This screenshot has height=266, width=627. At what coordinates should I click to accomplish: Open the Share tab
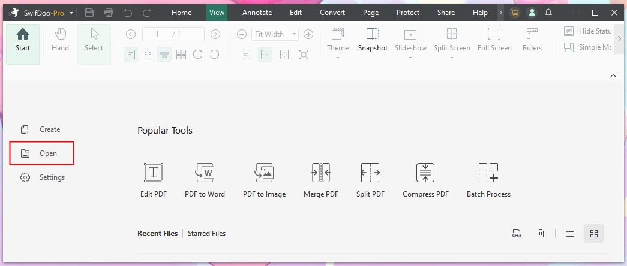(x=446, y=13)
